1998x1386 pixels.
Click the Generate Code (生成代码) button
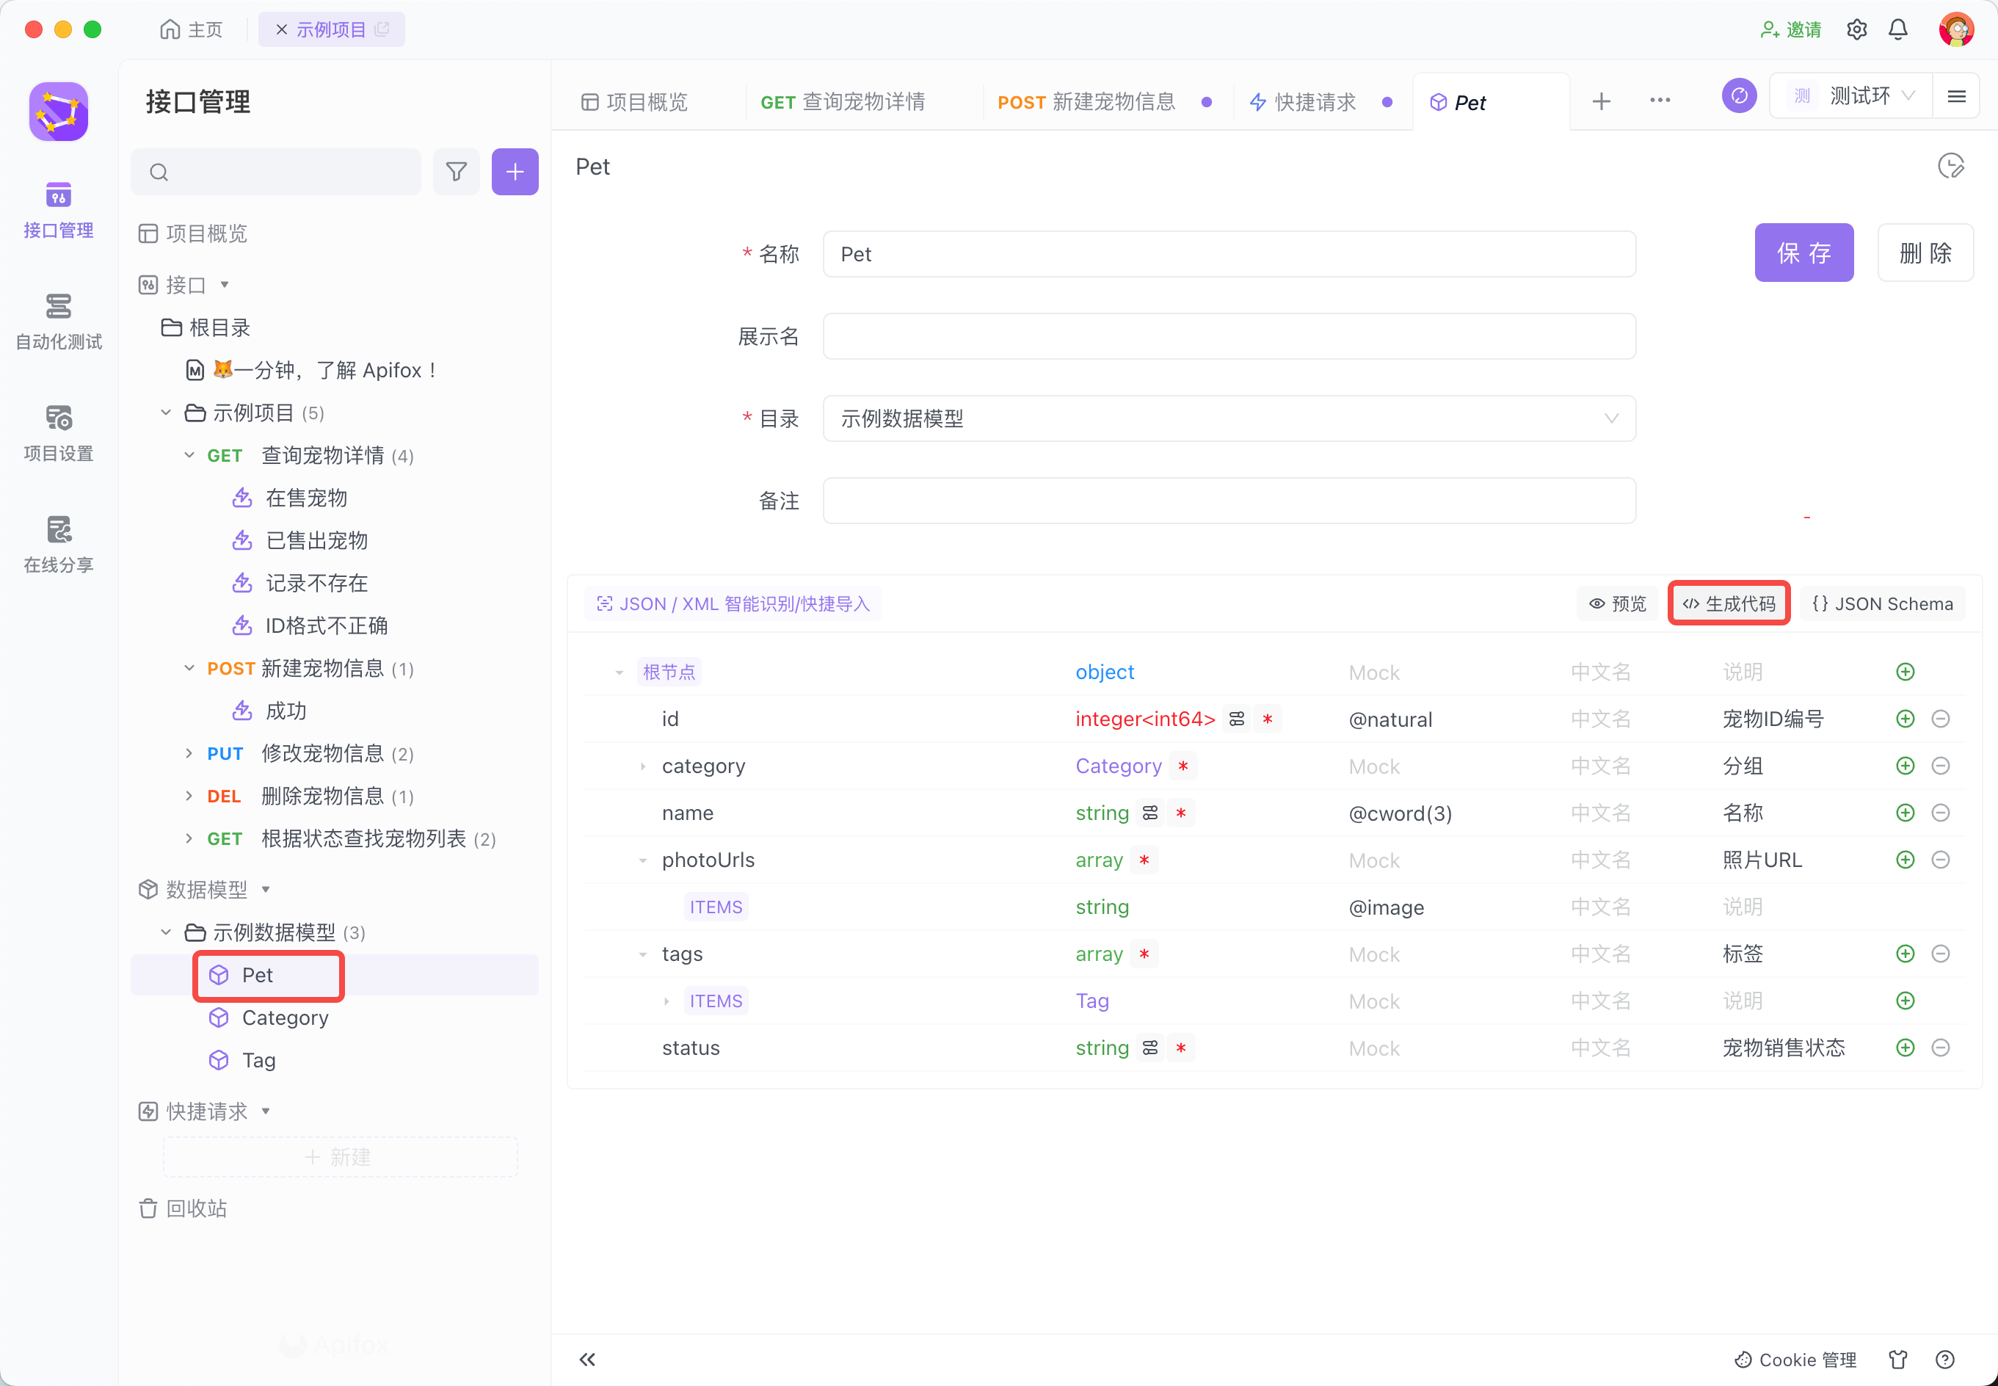coord(1729,603)
